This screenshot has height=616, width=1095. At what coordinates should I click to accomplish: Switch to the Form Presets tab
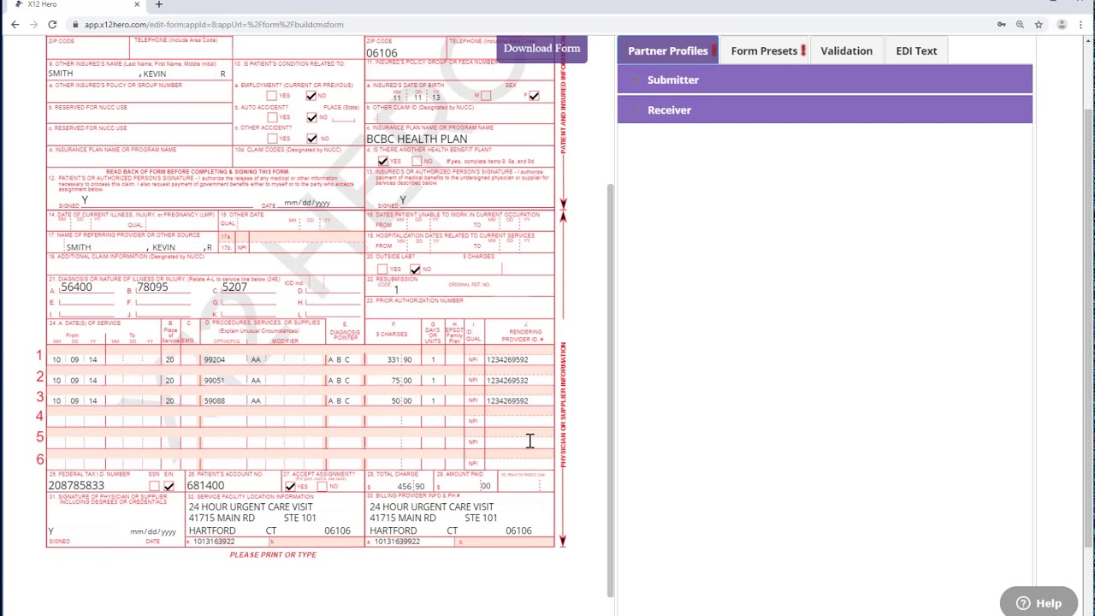[764, 51]
